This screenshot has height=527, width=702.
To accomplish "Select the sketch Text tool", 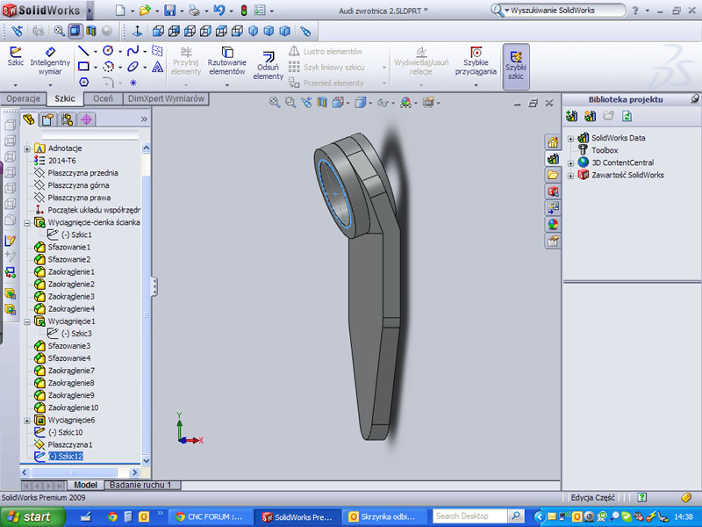I will click(x=157, y=67).
